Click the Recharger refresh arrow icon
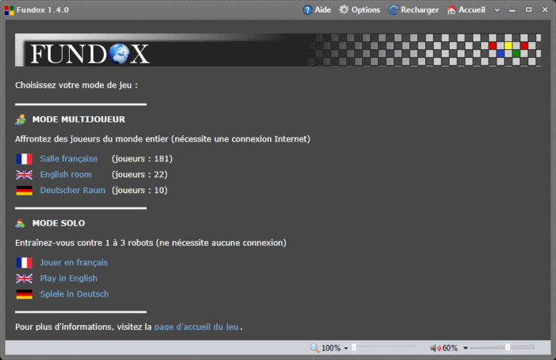 coord(393,10)
